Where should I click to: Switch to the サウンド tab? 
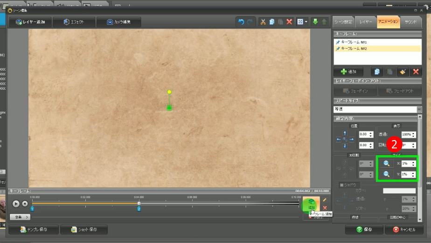(x=411, y=21)
